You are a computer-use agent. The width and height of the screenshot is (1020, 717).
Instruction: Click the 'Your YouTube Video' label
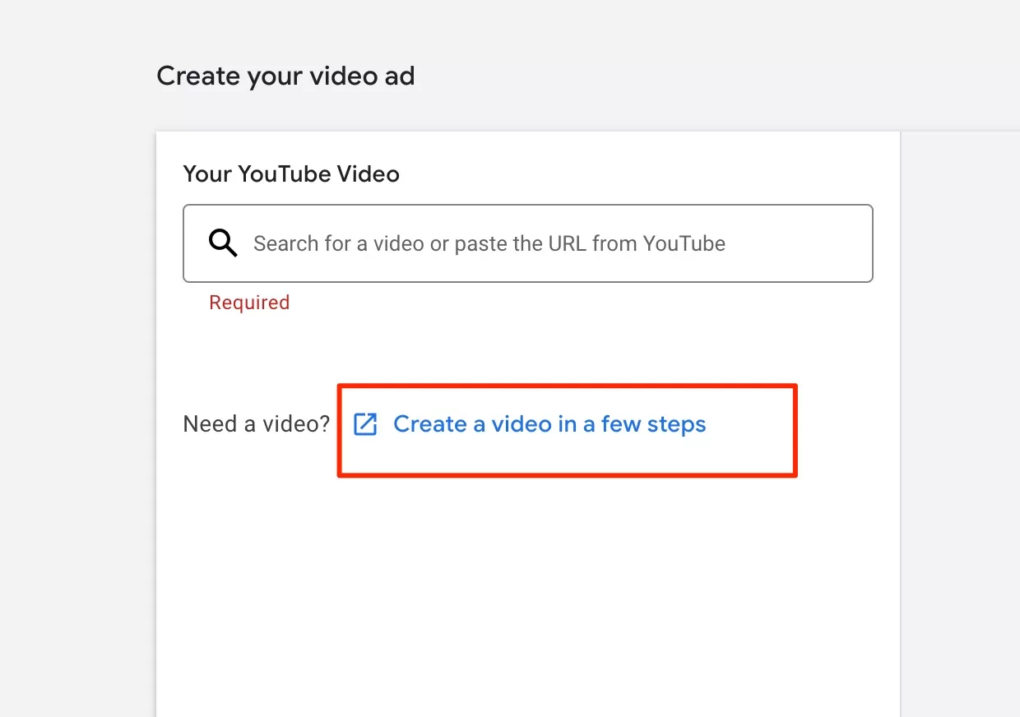click(291, 174)
